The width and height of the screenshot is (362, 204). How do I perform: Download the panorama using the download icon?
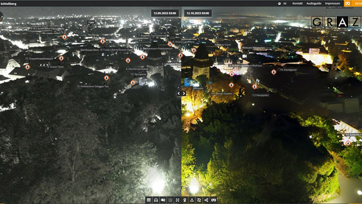tap(192, 200)
